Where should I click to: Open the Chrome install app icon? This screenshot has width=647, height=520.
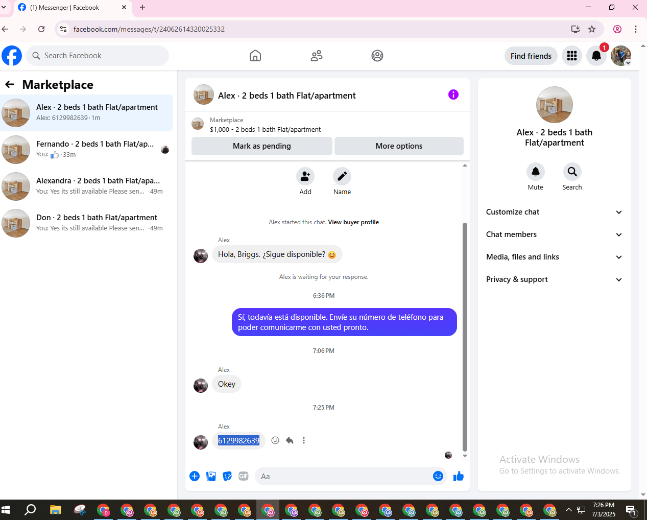(x=576, y=29)
